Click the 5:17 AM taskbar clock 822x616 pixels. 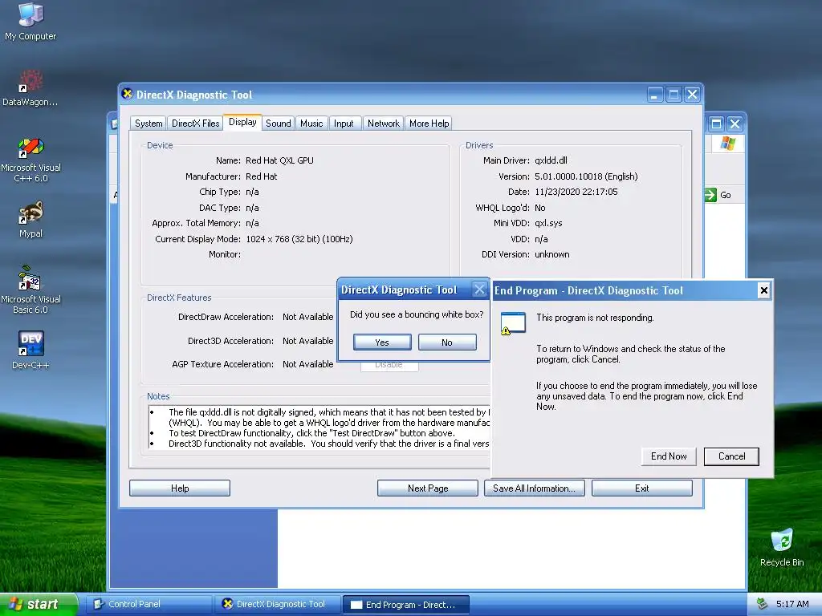[792, 604]
